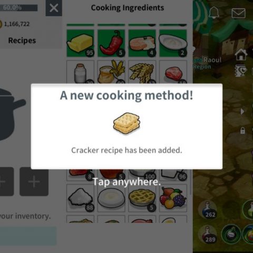This screenshot has width=253, height=253.
Task: Select the raw meat ingredient
Action: pyautogui.click(x=173, y=72)
